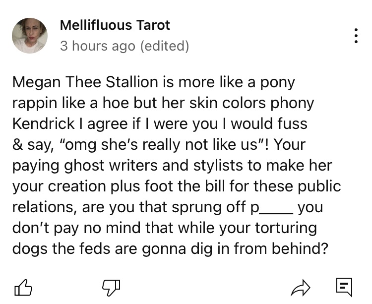Click the word "relations," in the comment

coord(44,207)
